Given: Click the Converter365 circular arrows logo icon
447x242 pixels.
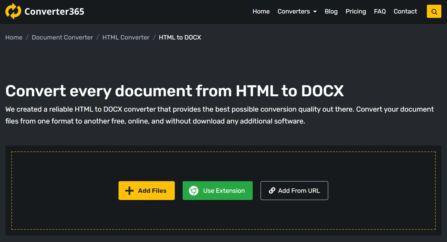Looking at the screenshot, I should [x=13, y=11].
